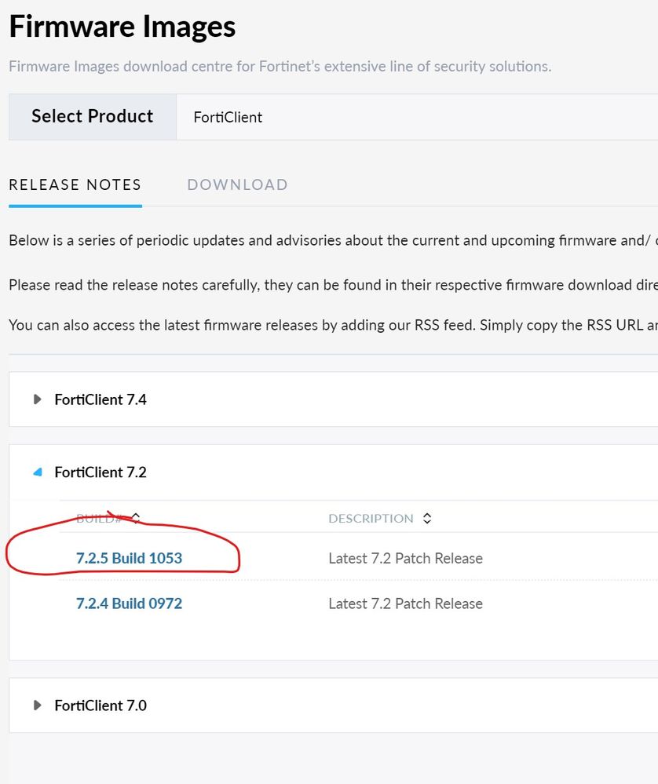The height and width of the screenshot is (784, 658).
Task: Click the FortiClient 7.4 section title
Action: (x=101, y=399)
